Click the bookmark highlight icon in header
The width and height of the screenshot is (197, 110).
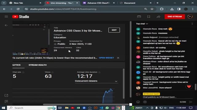click(x=149, y=16)
